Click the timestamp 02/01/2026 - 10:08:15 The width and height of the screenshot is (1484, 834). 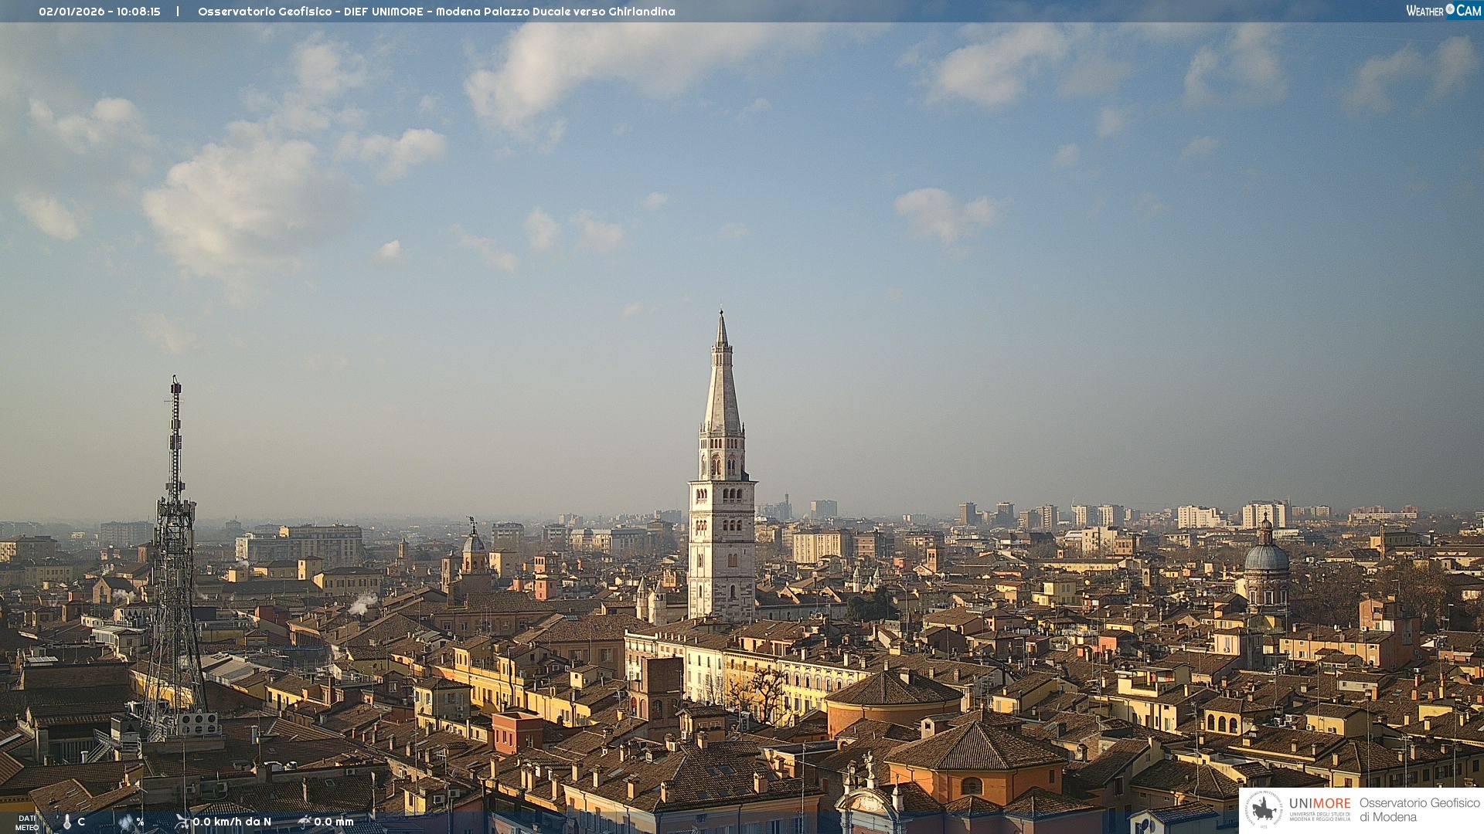tap(100, 12)
